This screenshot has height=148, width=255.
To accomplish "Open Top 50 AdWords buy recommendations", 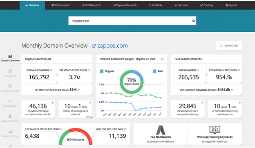I will click(161, 134).
